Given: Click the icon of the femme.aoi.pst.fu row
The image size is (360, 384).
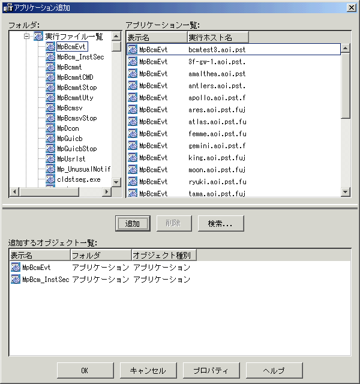Looking at the screenshot, I should pos(133,133).
